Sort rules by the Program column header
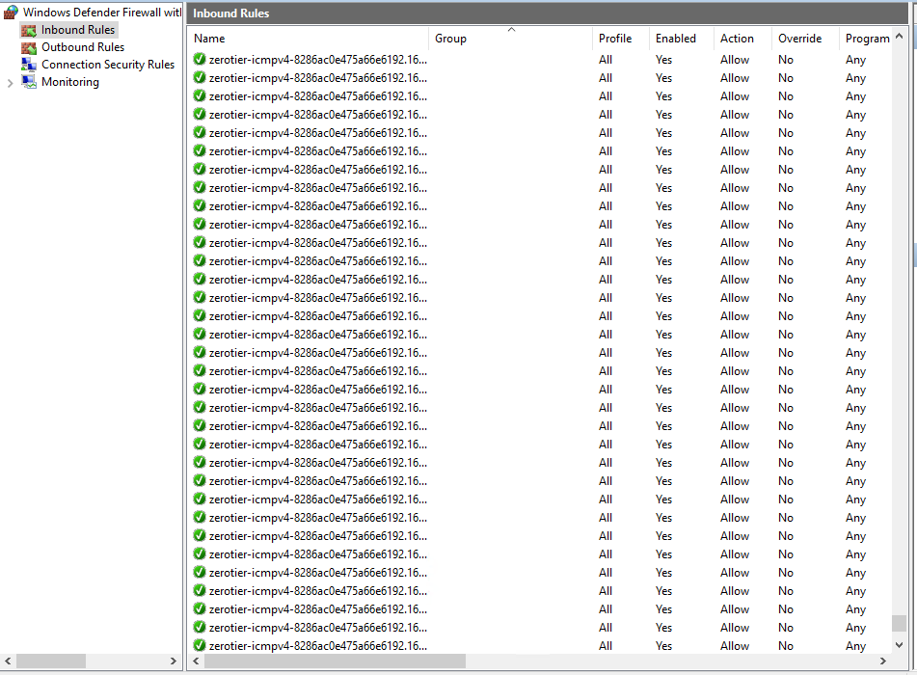This screenshot has height=675, width=917. point(866,39)
